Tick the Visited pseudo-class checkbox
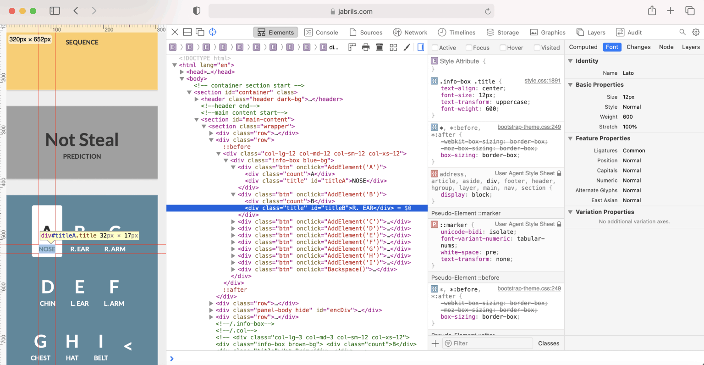 pos(537,48)
